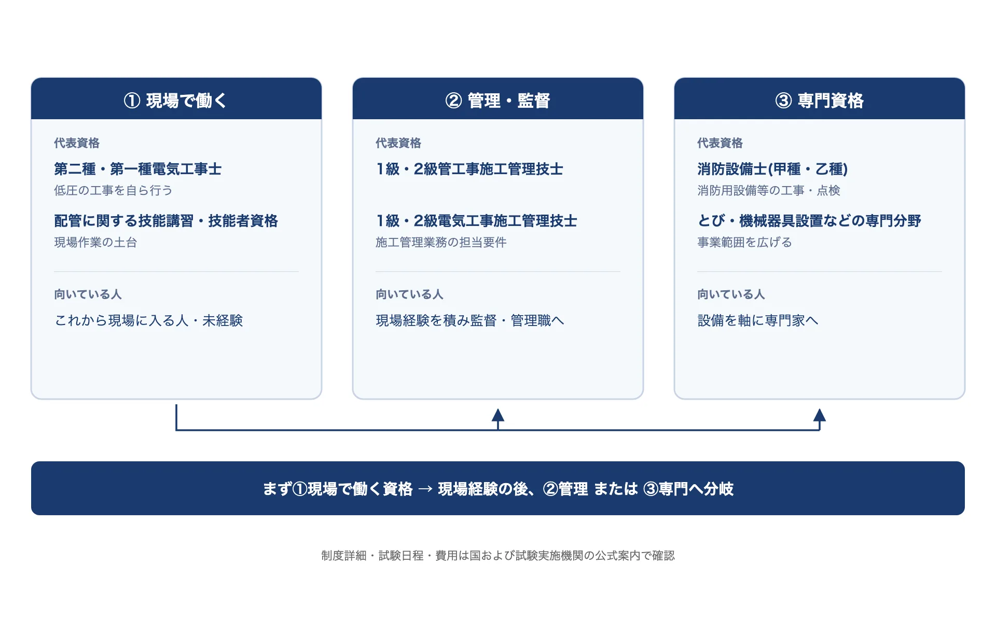The height and width of the screenshot is (622, 996).
Task: Click the ③ 専門資格 card header
Action: coord(820,99)
